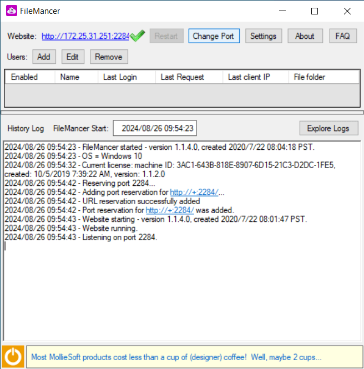Click the green checkmark status icon
364x369 pixels.
coord(138,36)
